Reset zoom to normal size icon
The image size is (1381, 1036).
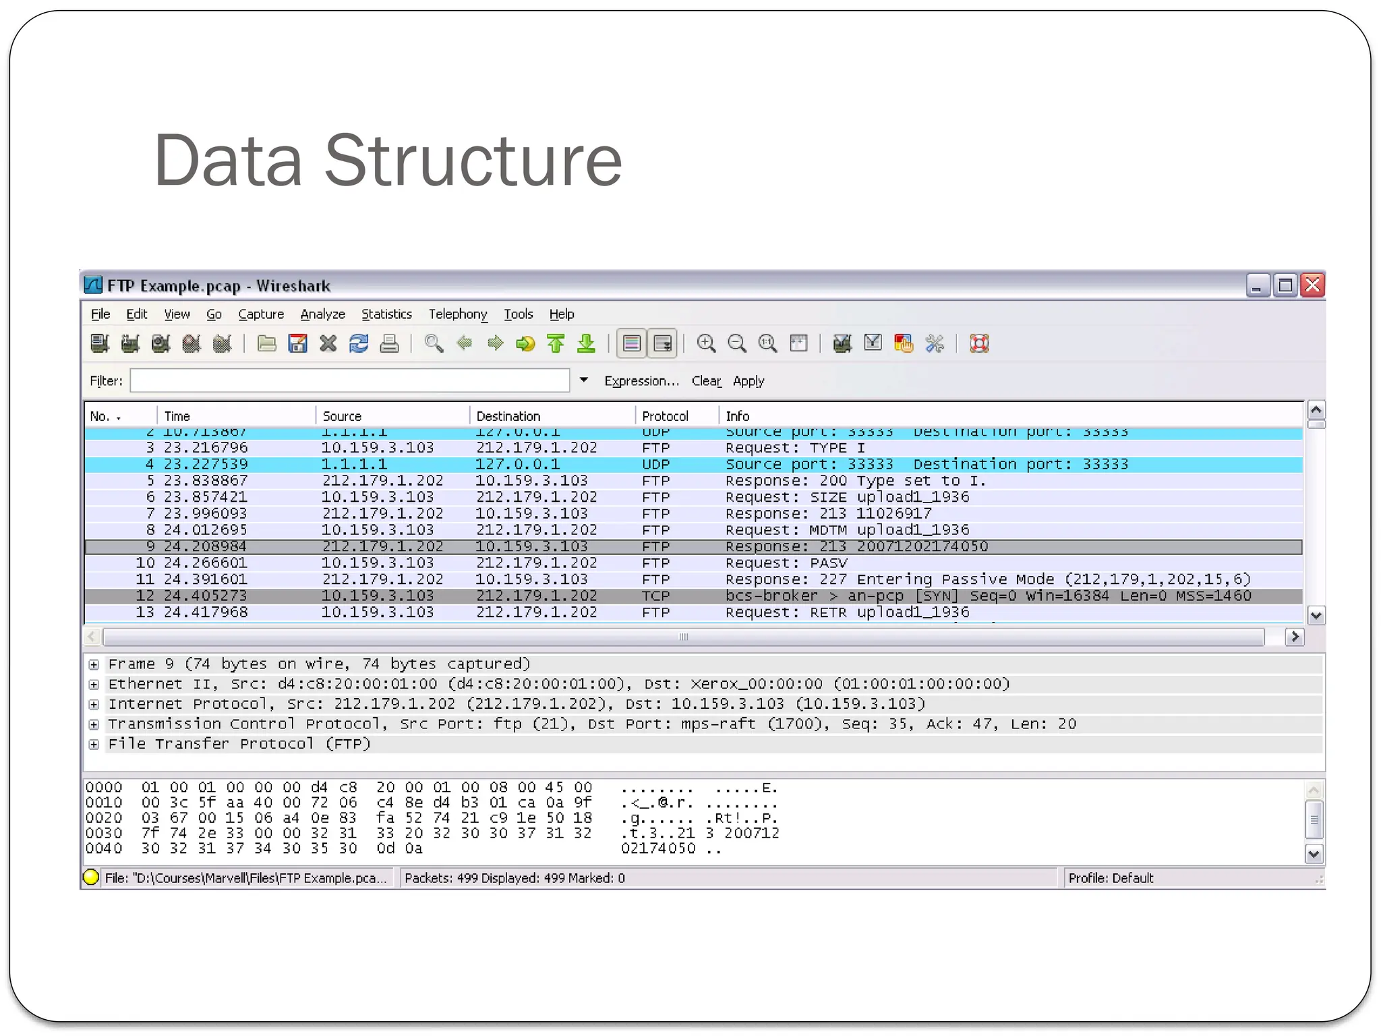[767, 343]
